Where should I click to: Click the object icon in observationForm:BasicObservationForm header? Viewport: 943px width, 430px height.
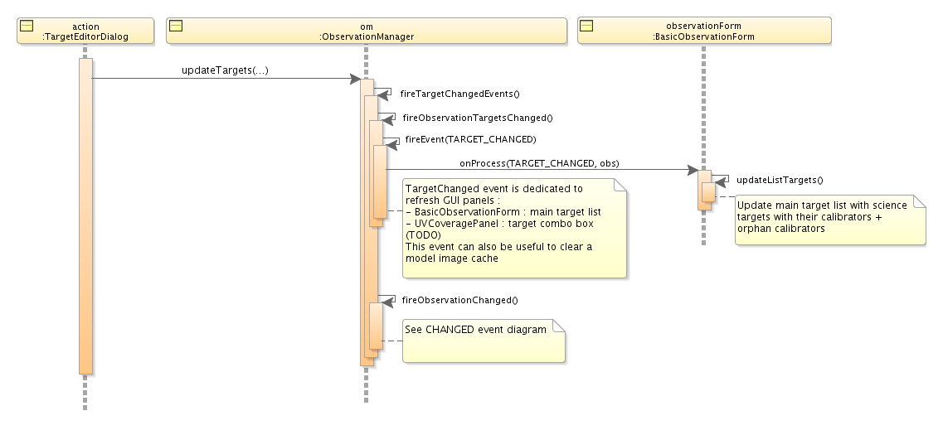coord(586,27)
